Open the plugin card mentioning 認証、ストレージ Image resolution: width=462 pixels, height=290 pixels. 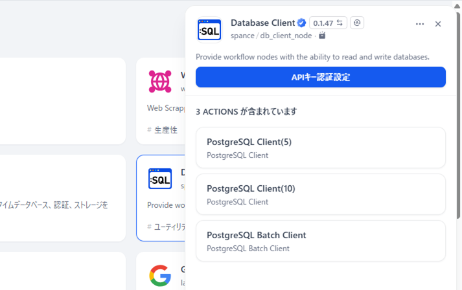click(x=62, y=197)
